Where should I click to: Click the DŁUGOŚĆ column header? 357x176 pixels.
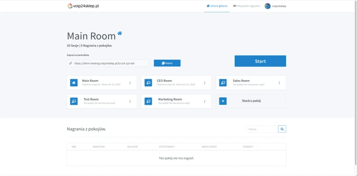133,147
